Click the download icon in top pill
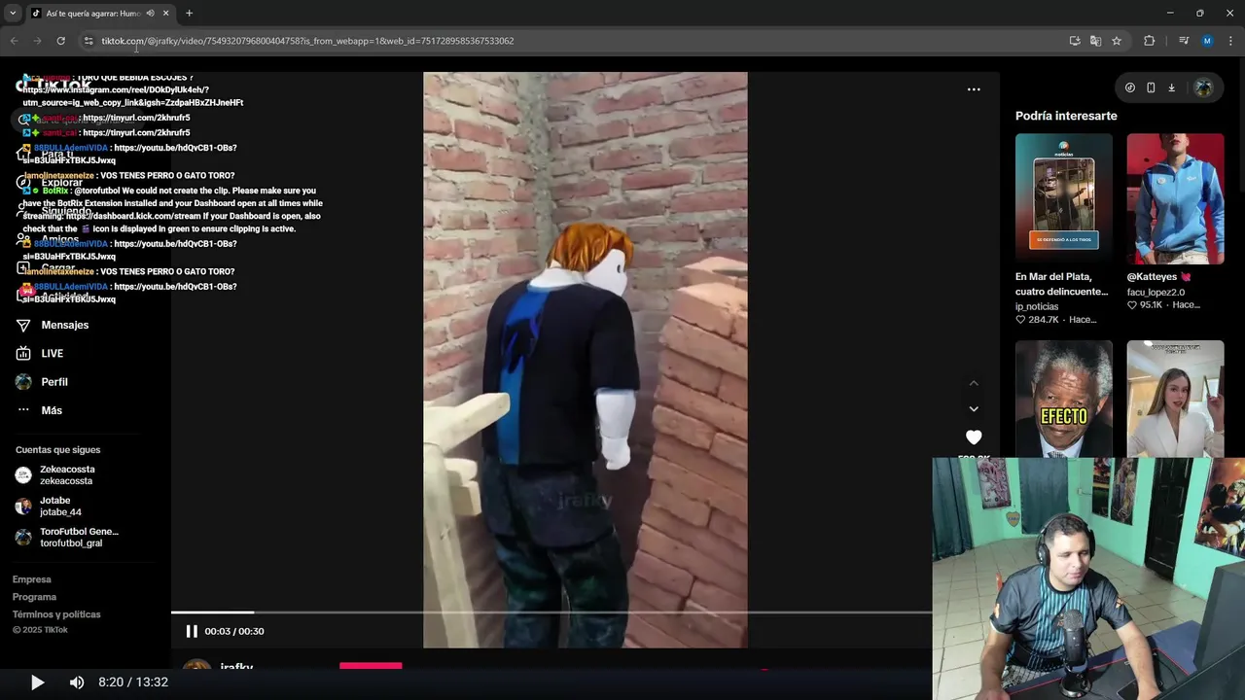The width and height of the screenshot is (1245, 700). pyautogui.click(x=1171, y=87)
